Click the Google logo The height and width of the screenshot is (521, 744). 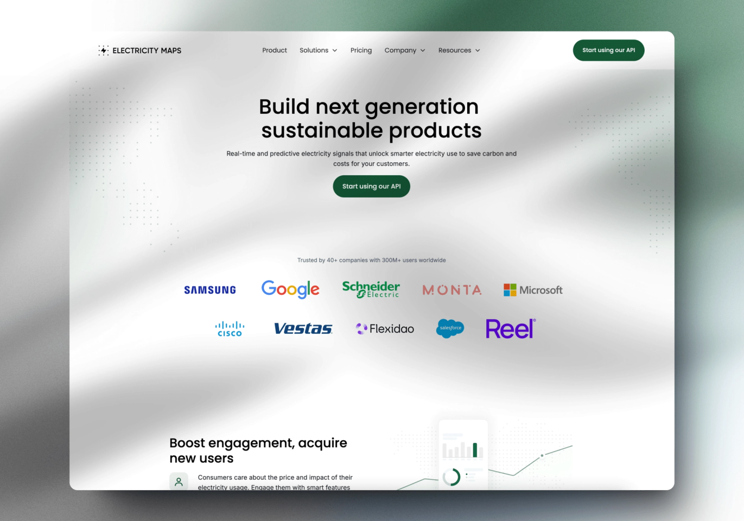pyautogui.click(x=290, y=289)
